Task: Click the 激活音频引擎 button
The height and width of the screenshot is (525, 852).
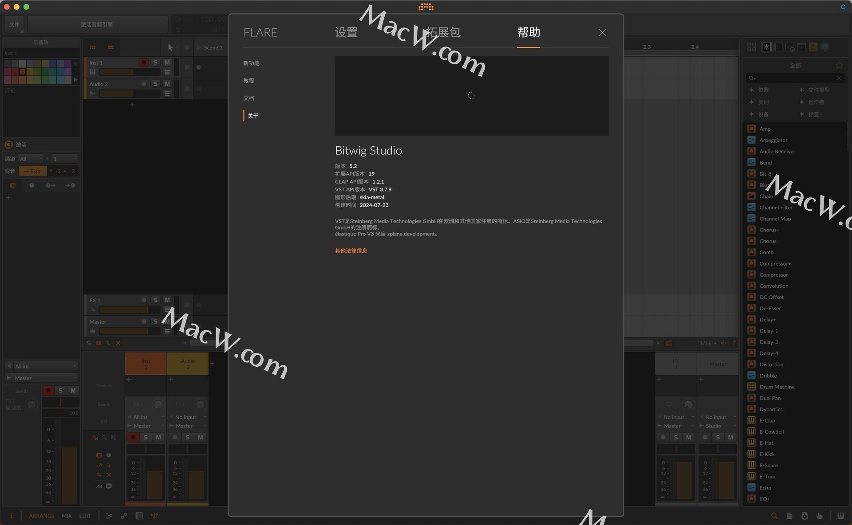Action: tap(98, 24)
